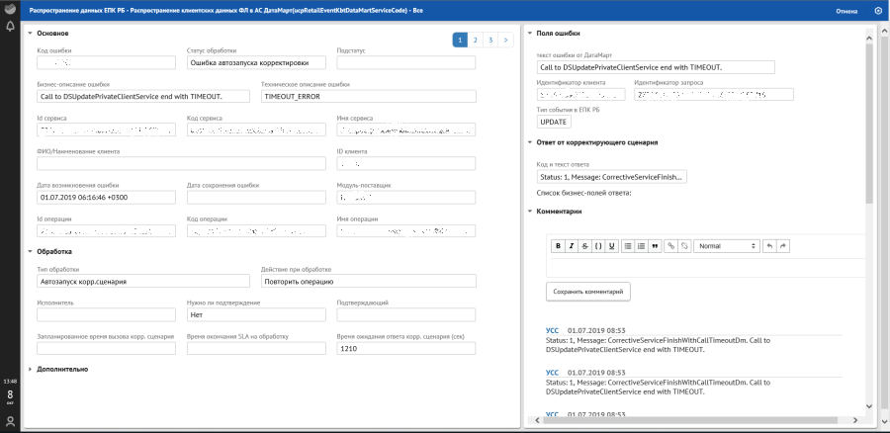Image resolution: width=890 pixels, height=433 pixels.
Task: Go to page 2 in pagination
Action: 476,40
